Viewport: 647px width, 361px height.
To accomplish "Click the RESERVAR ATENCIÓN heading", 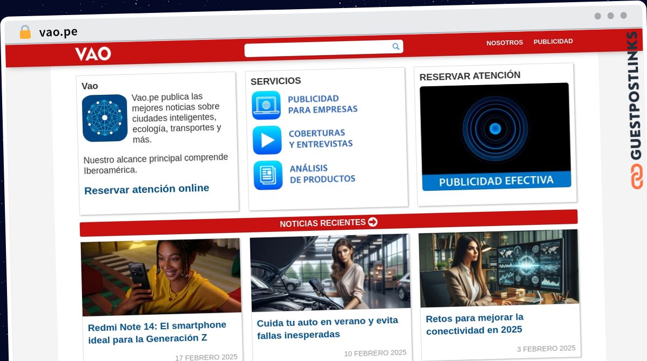I will pyautogui.click(x=470, y=76).
